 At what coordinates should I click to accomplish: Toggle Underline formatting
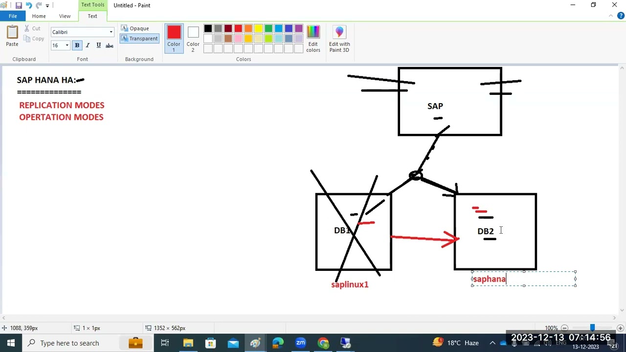98,45
